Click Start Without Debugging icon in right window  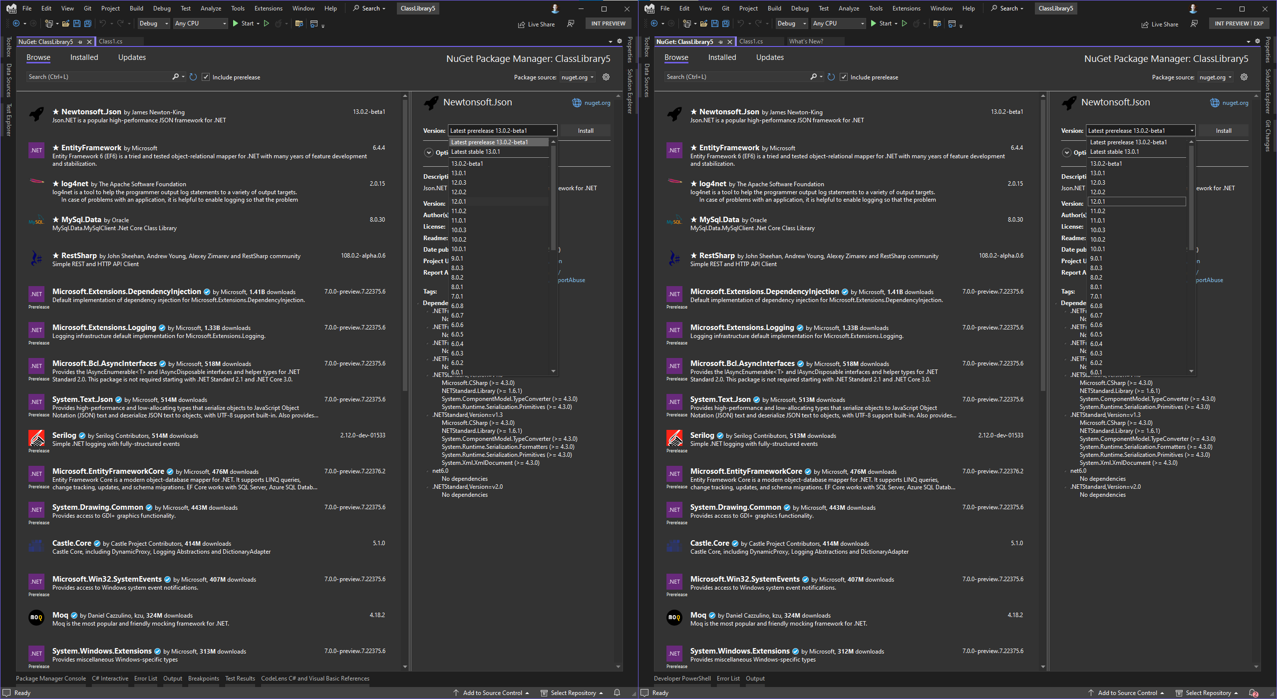[x=904, y=23]
